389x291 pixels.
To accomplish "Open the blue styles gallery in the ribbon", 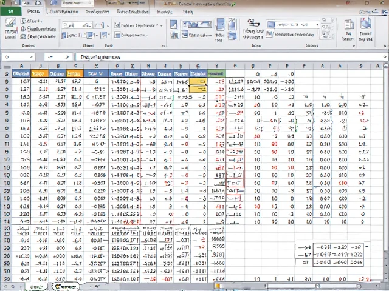I will coord(198,24).
